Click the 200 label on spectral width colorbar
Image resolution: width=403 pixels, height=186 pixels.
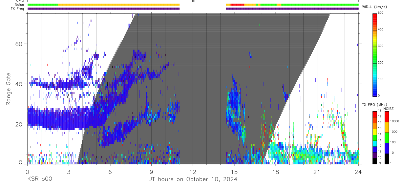381,62
